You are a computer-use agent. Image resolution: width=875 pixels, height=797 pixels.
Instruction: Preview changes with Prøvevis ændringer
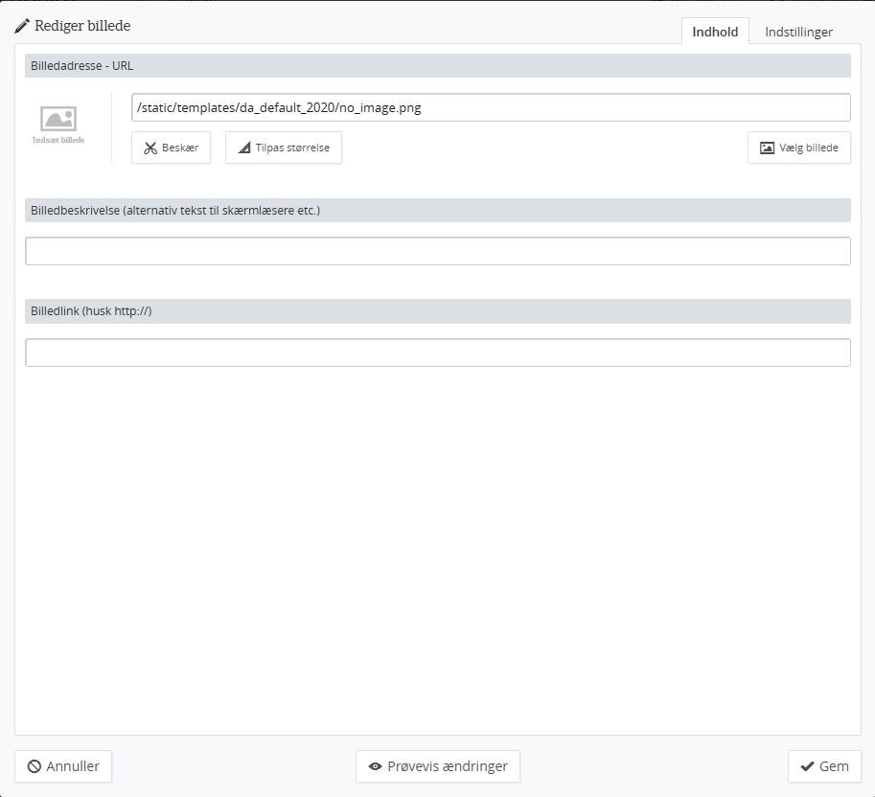coord(438,766)
